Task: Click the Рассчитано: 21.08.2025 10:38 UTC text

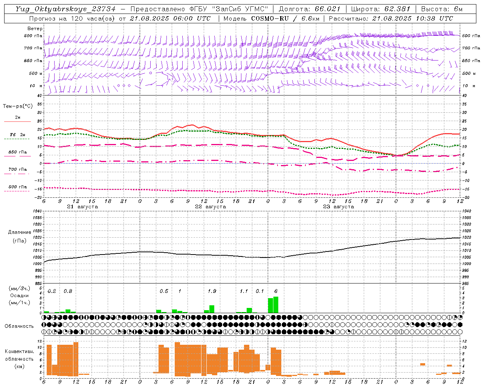Action: (x=391, y=18)
